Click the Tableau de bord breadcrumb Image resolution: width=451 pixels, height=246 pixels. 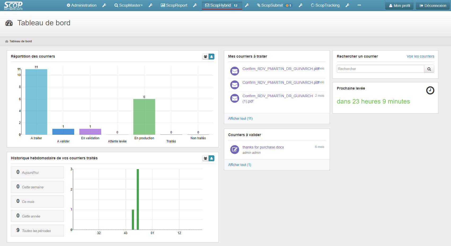21,41
